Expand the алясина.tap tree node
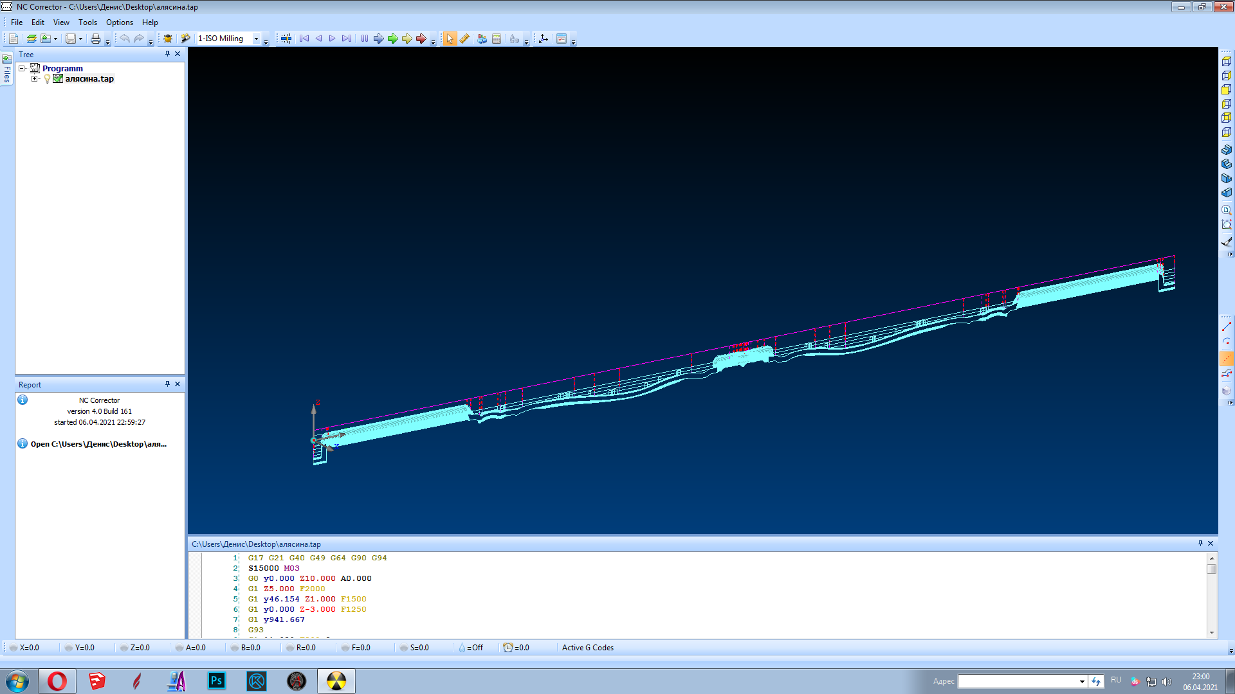This screenshot has height=694, width=1235. (35, 79)
